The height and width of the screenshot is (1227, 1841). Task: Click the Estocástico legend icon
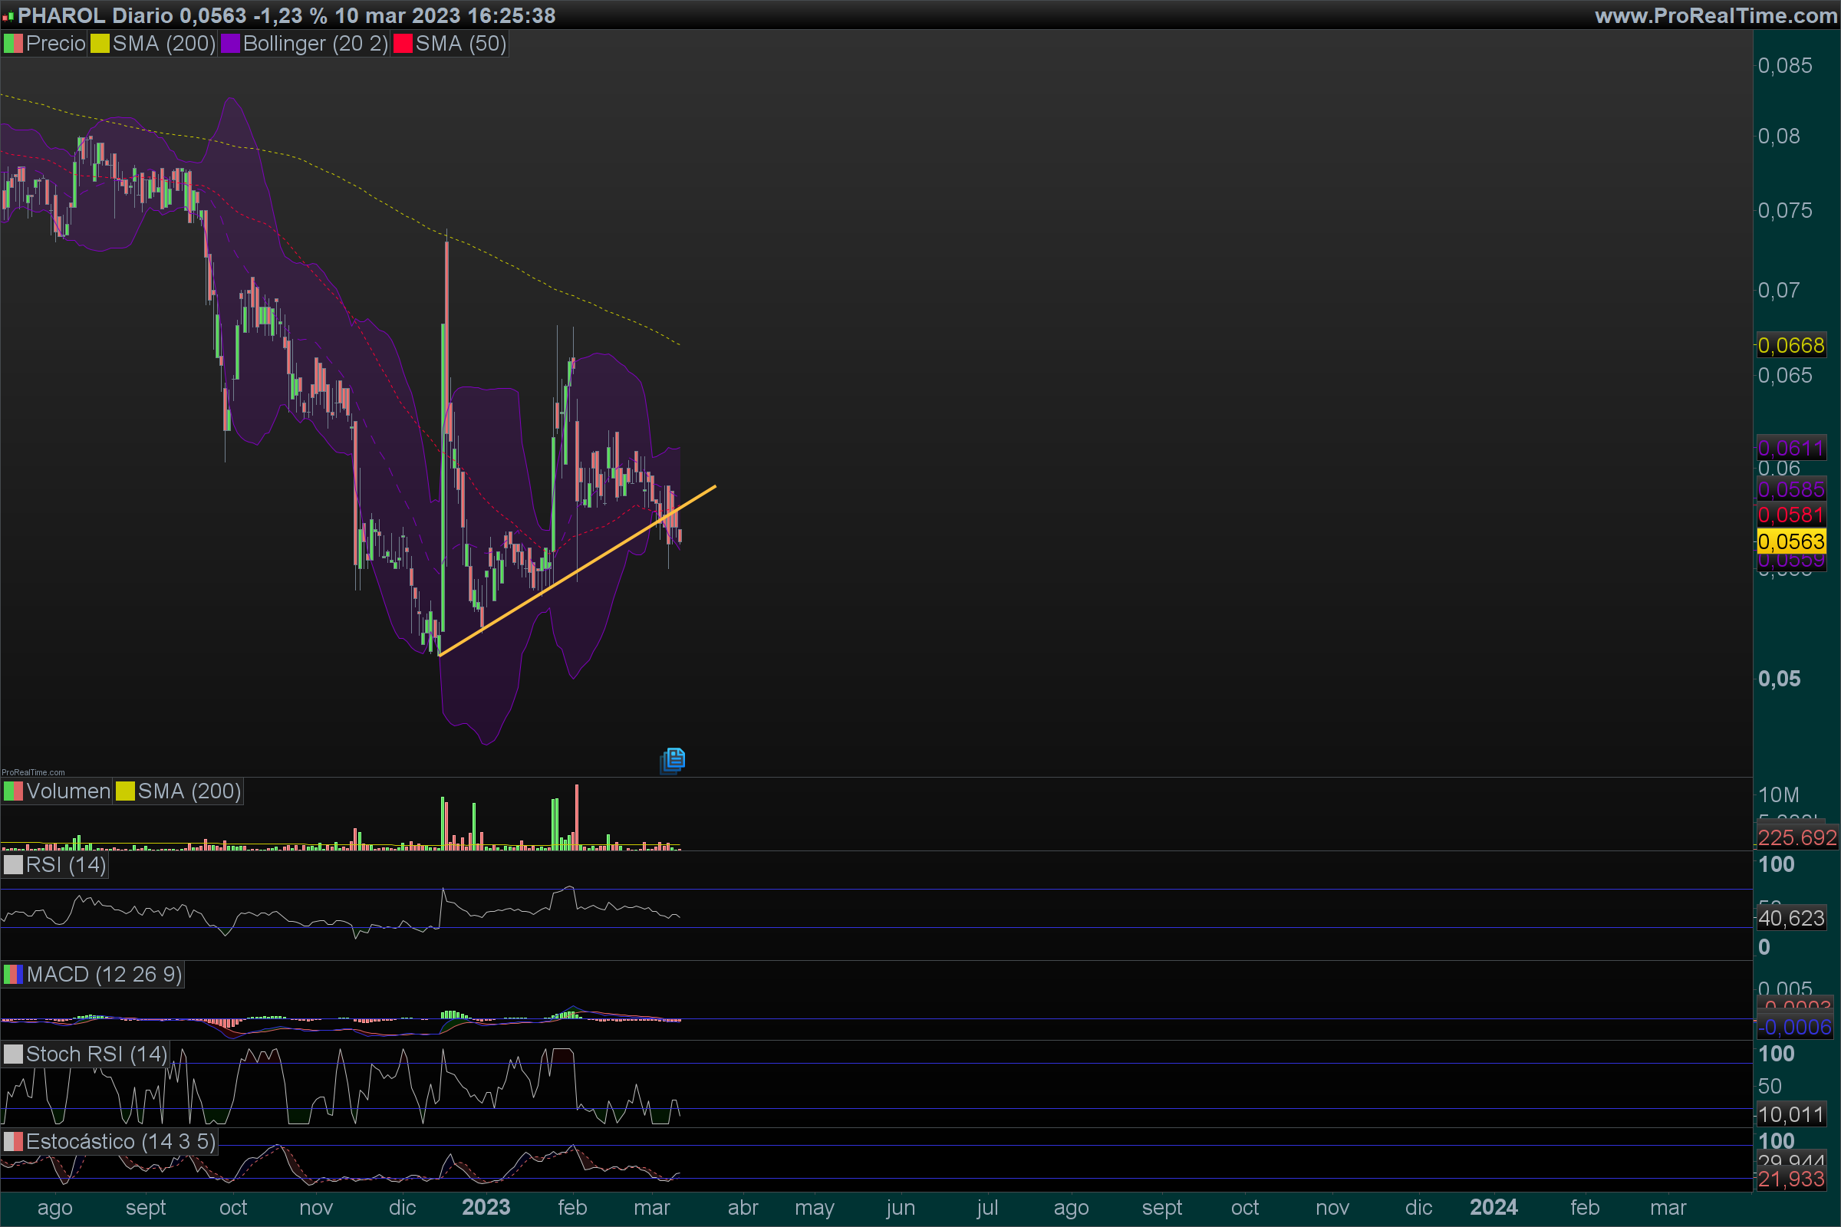point(13,1142)
